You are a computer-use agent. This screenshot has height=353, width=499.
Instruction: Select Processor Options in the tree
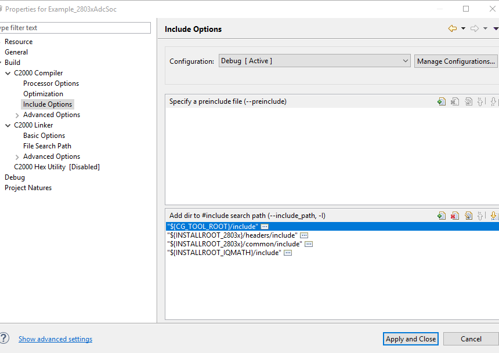point(51,83)
